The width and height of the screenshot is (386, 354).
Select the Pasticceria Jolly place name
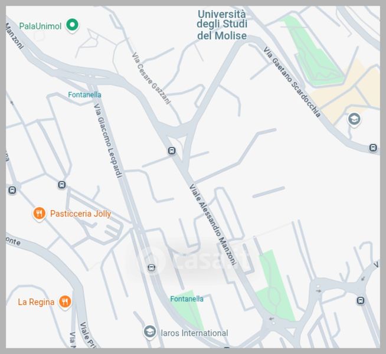click(x=80, y=214)
